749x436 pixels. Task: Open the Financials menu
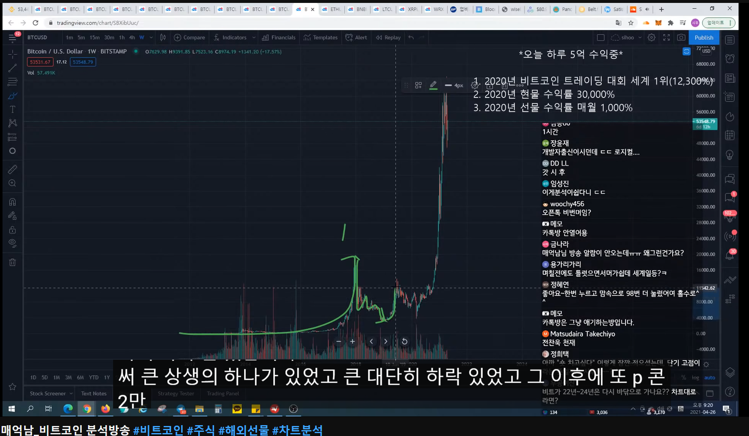pyautogui.click(x=279, y=38)
